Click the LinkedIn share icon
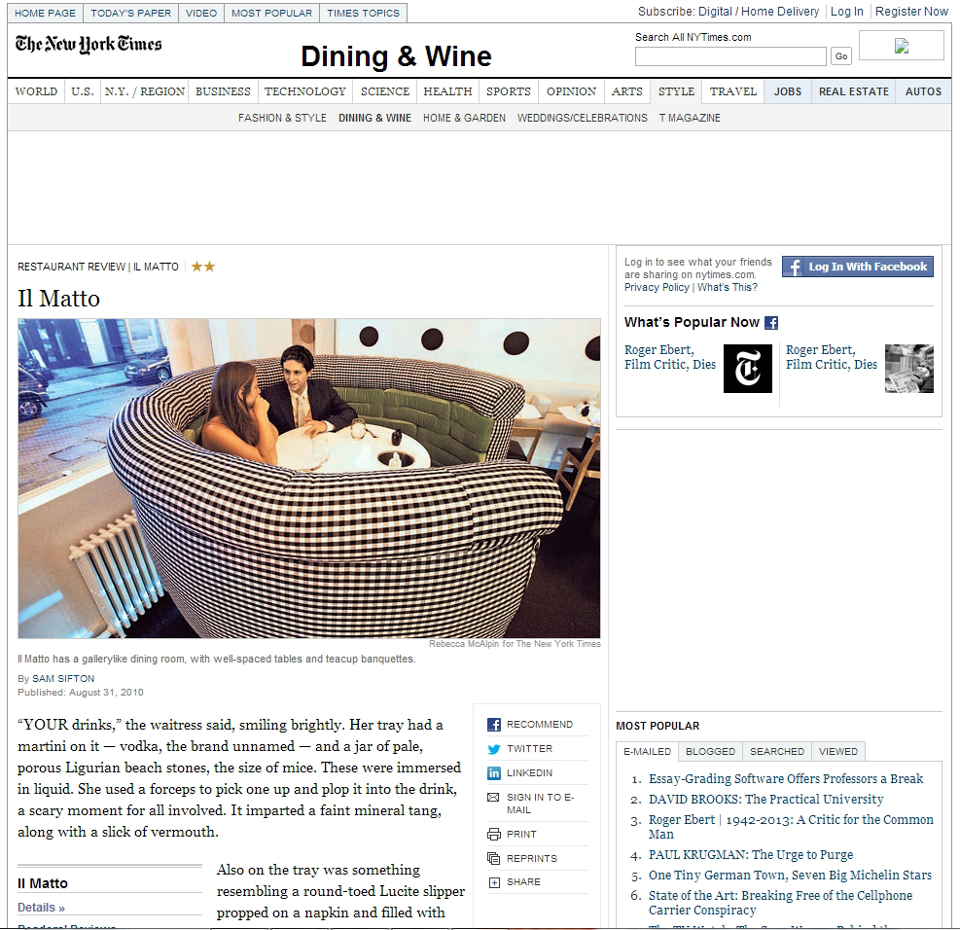Image resolution: width=960 pixels, height=930 pixels. point(494,773)
